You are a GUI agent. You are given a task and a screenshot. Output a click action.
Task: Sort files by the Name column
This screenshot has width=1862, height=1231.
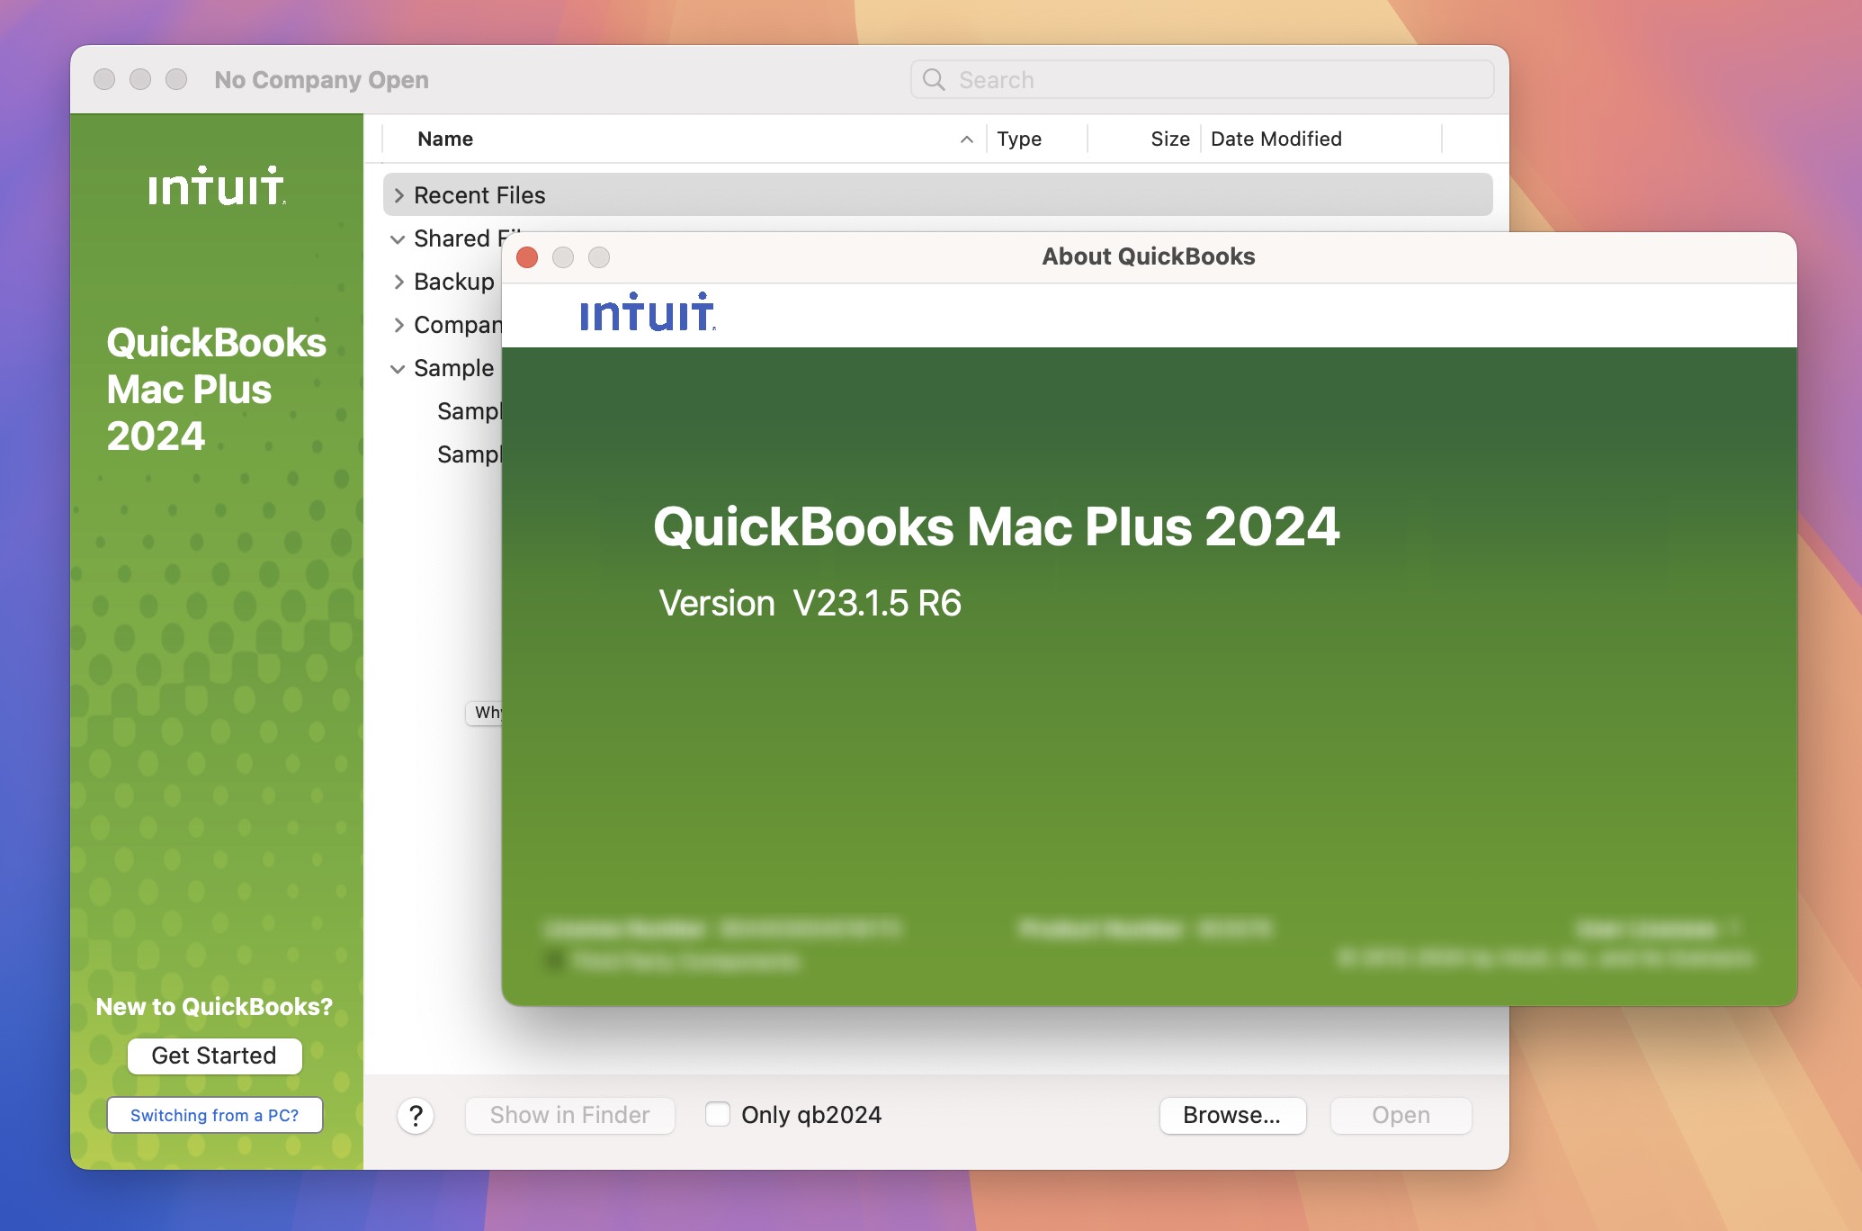point(445,139)
